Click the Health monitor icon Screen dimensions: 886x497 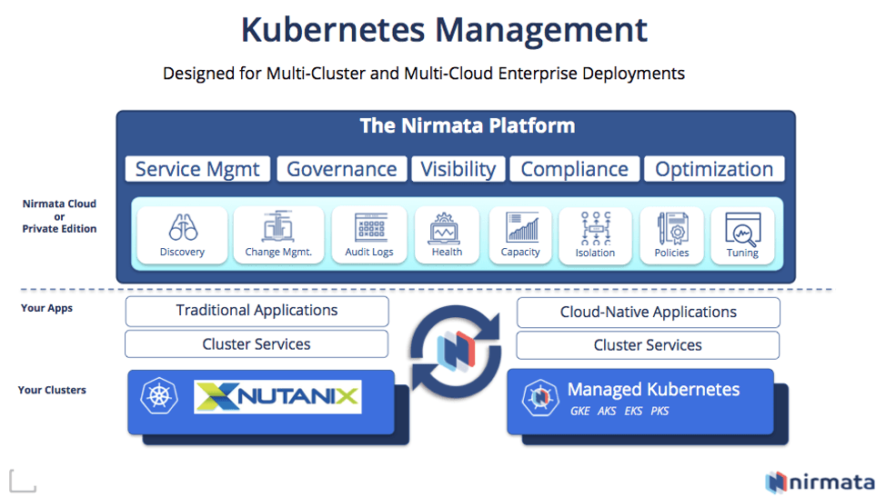[x=445, y=228]
